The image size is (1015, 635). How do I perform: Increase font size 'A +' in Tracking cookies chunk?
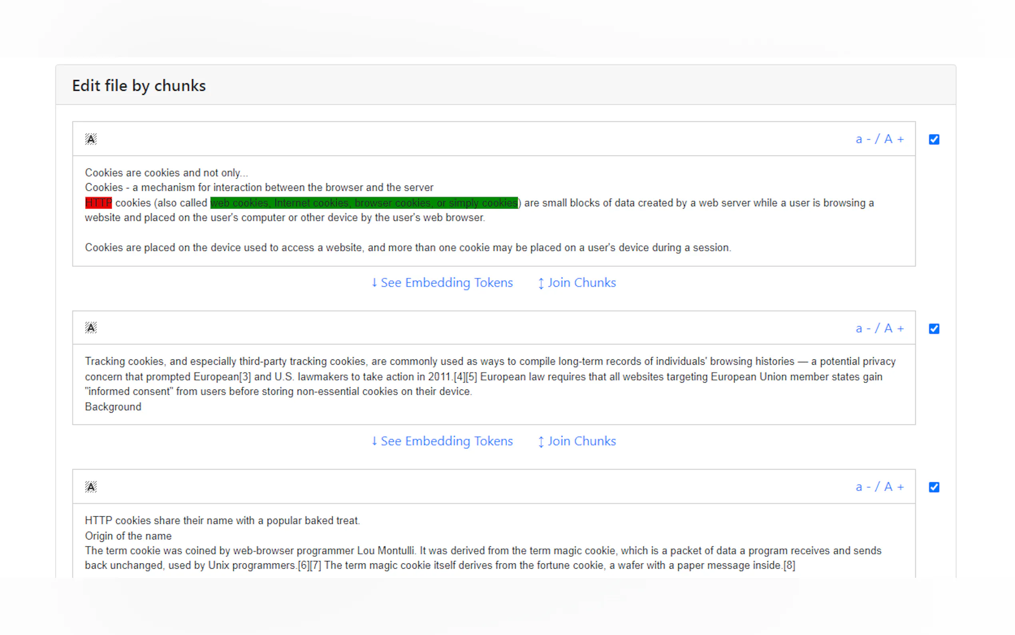click(x=894, y=328)
